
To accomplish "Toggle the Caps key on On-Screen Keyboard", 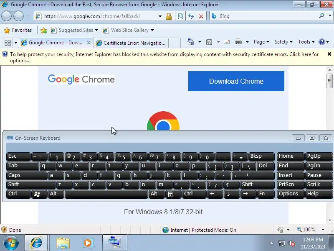I will [27, 175].
